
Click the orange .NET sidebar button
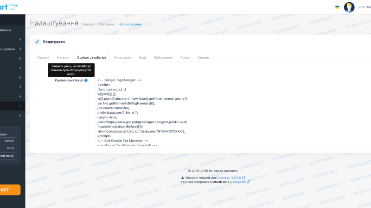[x=10, y=190]
